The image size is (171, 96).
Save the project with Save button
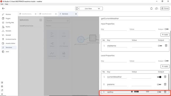(165, 8)
